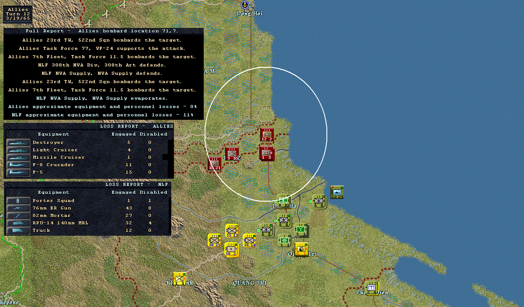This screenshot has height=307, width=524.
Task: Click the 82mm Mortar equipment icon
Action: (x=18, y=216)
